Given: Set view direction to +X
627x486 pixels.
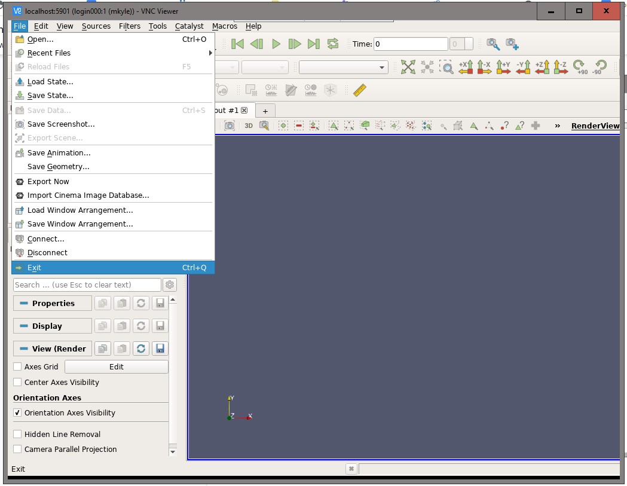Looking at the screenshot, I should pyautogui.click(x=466, y=67).
